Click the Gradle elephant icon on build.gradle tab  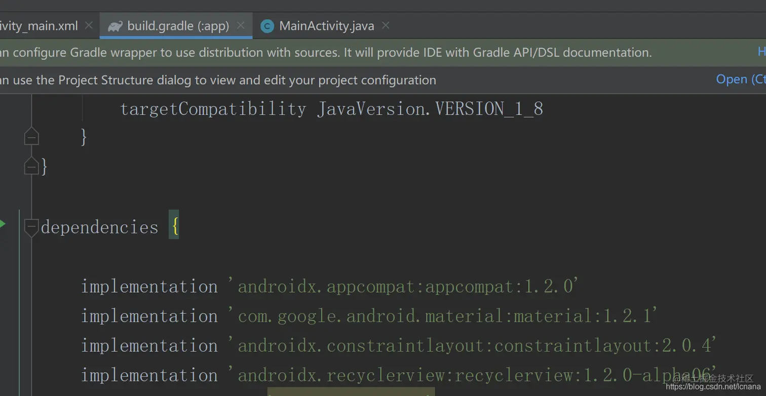click(115, 26)
